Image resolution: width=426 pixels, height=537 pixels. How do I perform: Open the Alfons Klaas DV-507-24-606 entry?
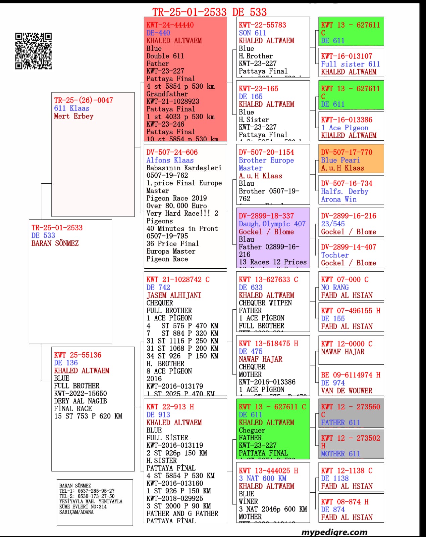pos(185,206)
